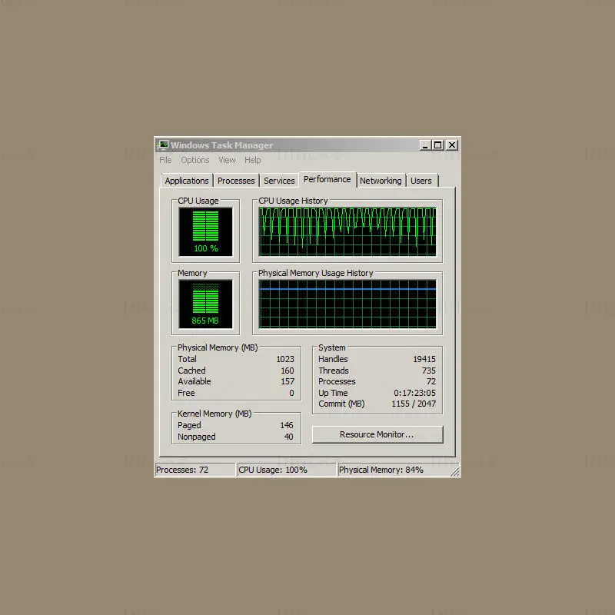Image resolution: width=615 pixels, height=615 pixels.
Task: Switch to the Applications tab
Action: point(187,181)
